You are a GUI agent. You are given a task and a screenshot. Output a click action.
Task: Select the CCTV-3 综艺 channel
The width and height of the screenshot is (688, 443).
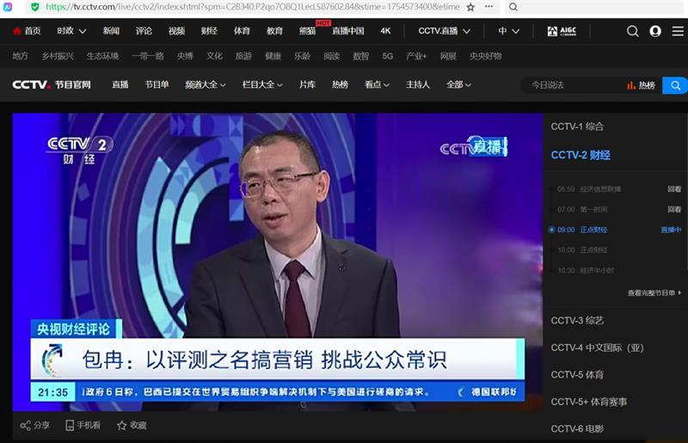pos(577,321)
